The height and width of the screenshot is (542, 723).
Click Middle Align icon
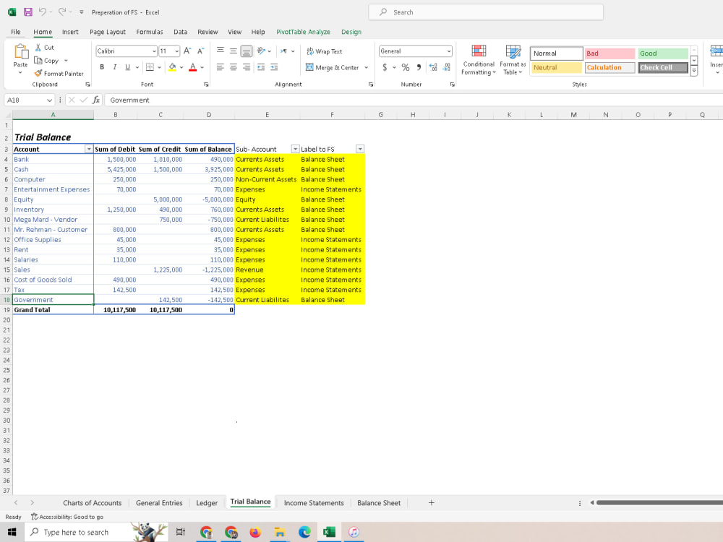tap(234, 51)
